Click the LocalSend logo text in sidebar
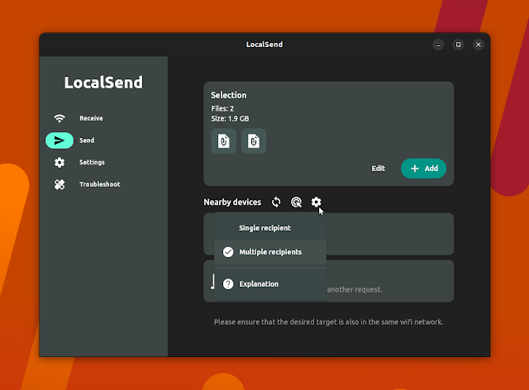The width and height of the screenshot is (529, 390). (103, 83)
